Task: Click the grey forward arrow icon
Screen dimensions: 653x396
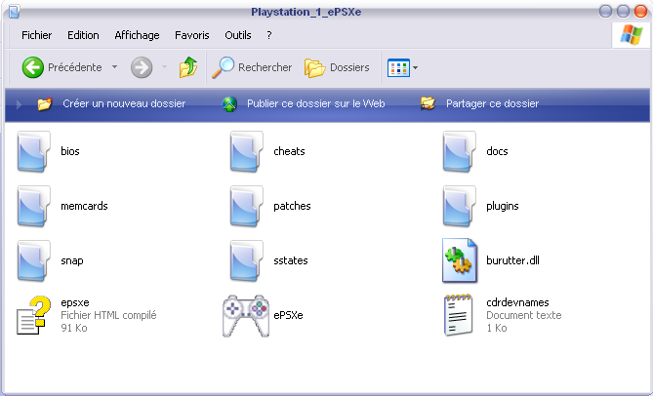Action: [142, 67]
